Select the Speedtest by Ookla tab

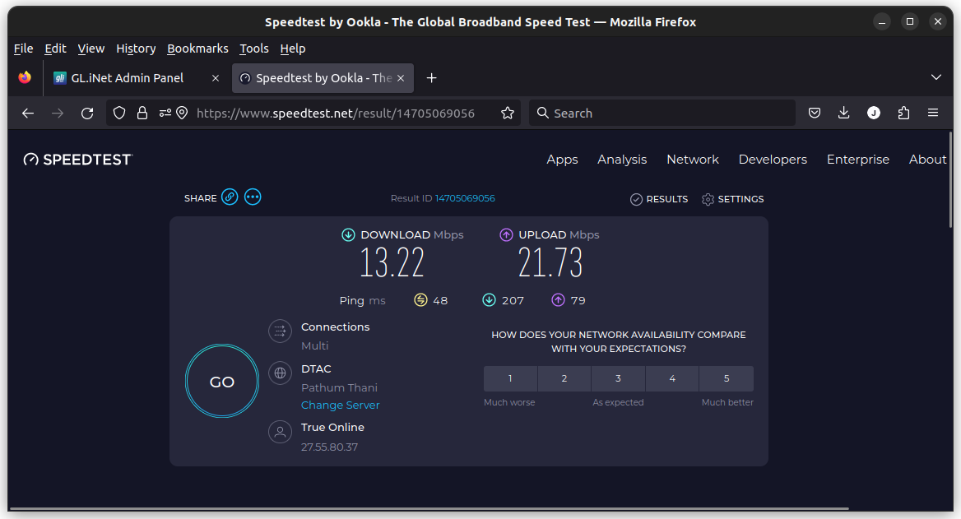[x=323, y=78]
